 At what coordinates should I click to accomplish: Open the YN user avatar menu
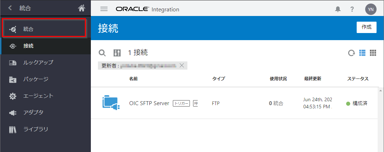tap(371, 9)
